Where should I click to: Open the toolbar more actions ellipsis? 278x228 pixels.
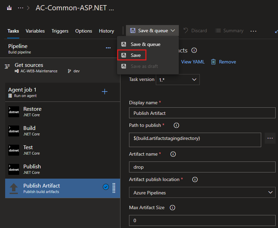(253, 31)
